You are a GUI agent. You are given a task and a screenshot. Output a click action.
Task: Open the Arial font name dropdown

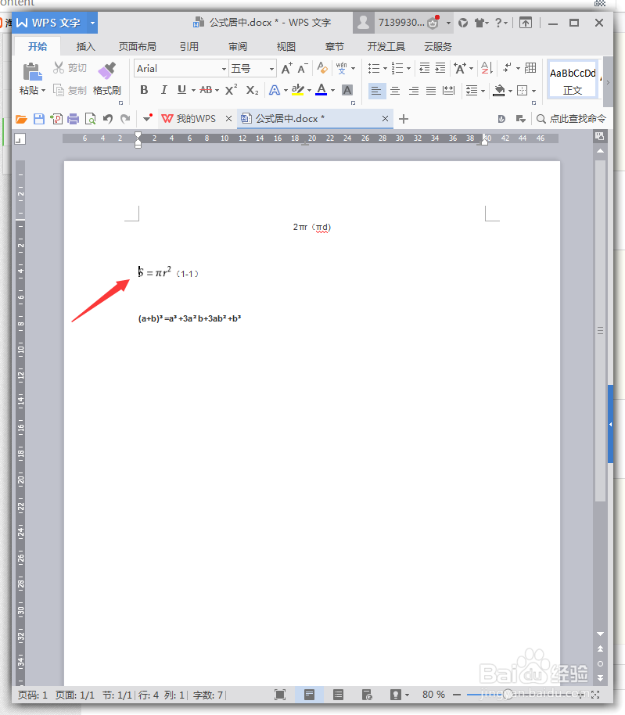(x=224, y=69)
